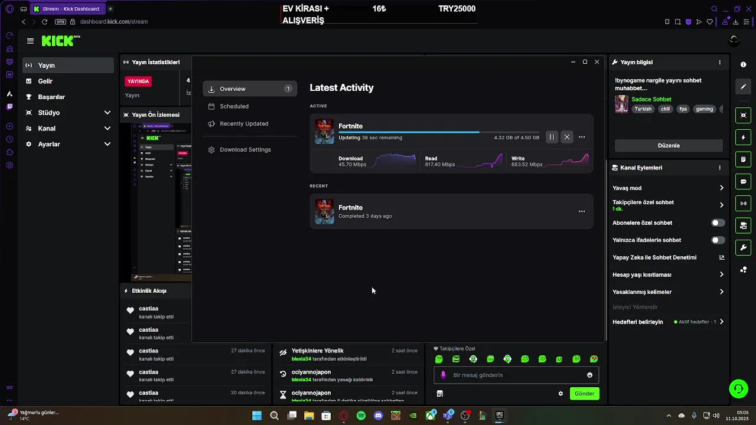Toggle Yalnızca ifadelerle sohbet switch
The image size is (756, 425).
coord(718,240)
